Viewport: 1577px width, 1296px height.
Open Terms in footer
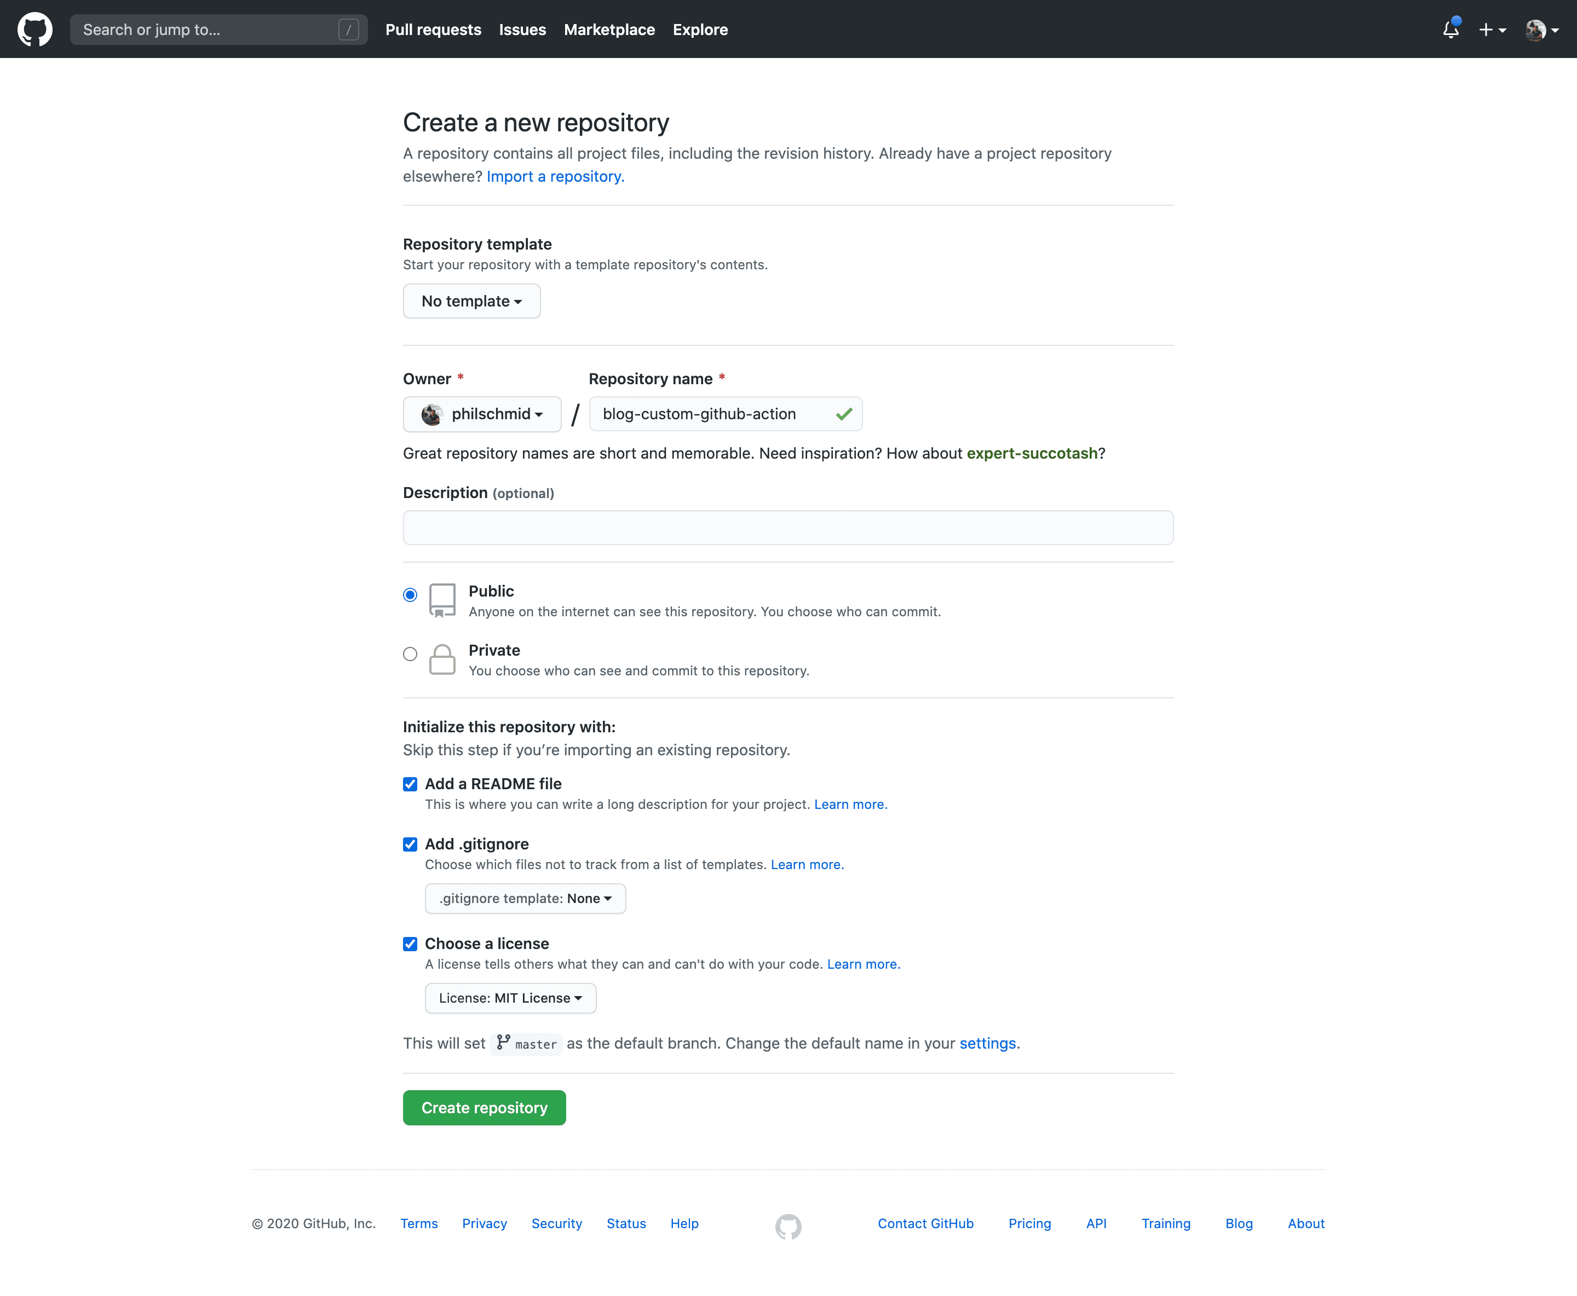point(419,1224)
